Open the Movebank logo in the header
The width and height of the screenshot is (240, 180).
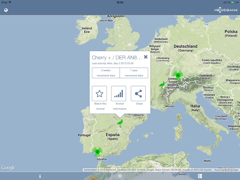(226, 10)
